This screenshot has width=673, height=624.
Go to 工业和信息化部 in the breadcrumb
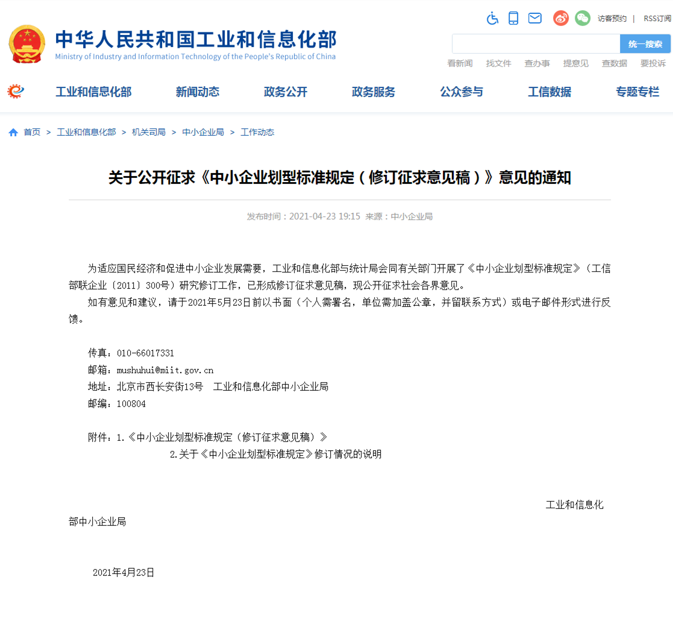tap(86, 132)
